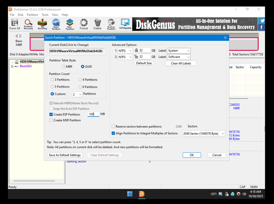Click the UEFI tray indicator
The width and height of the screenshot is (274, 204).
tap(213, 194)
